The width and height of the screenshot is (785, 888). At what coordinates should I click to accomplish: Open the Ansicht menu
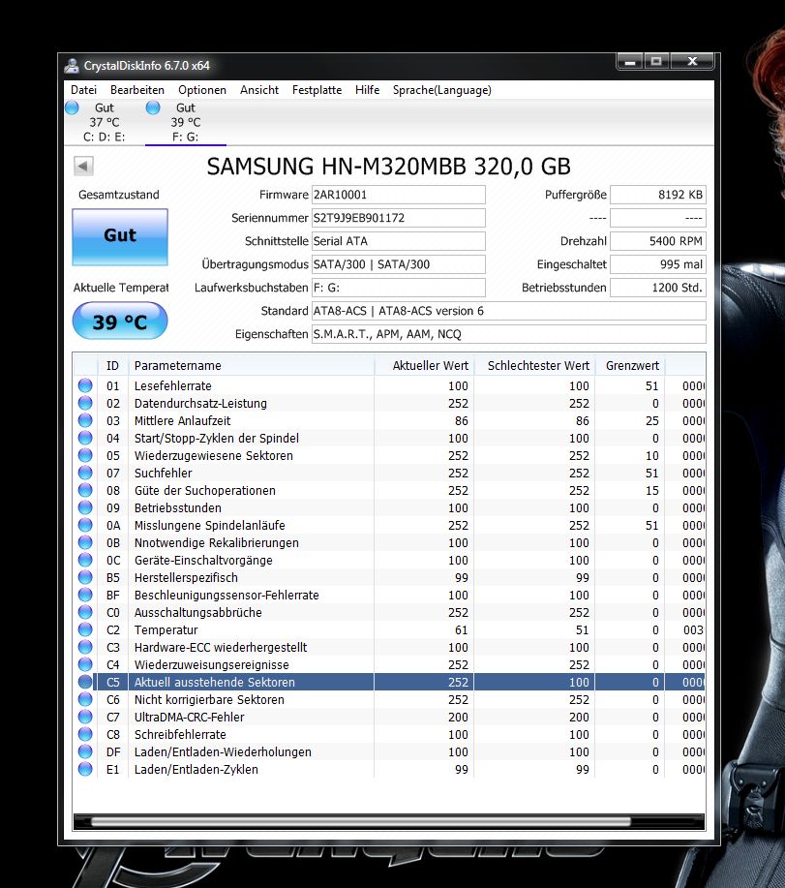(x=259, y=90)
